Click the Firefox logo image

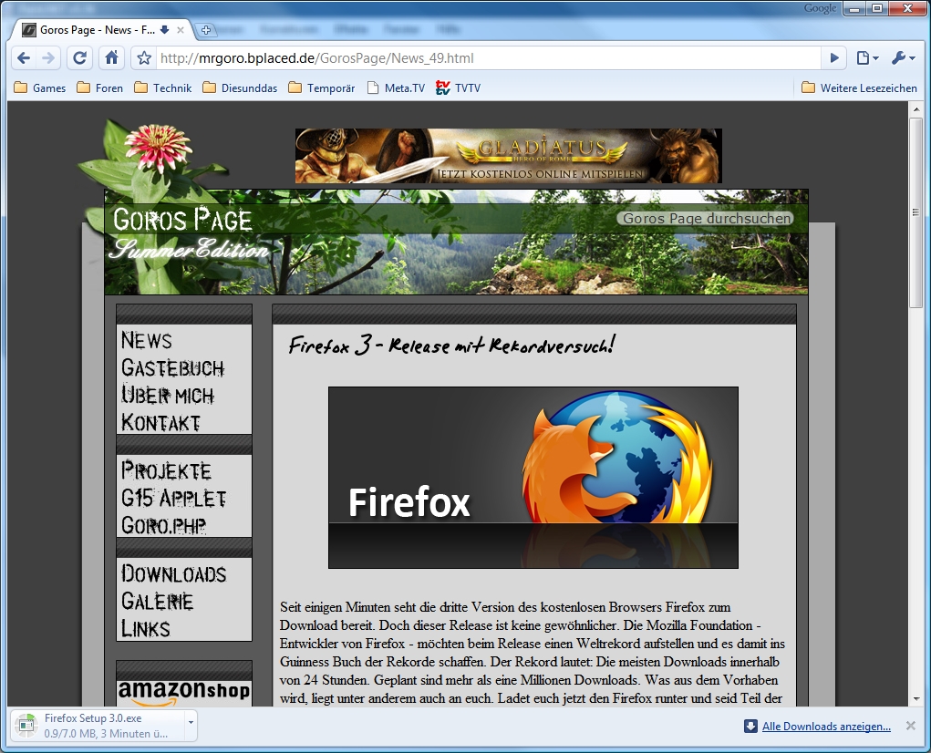pos(533,478)
